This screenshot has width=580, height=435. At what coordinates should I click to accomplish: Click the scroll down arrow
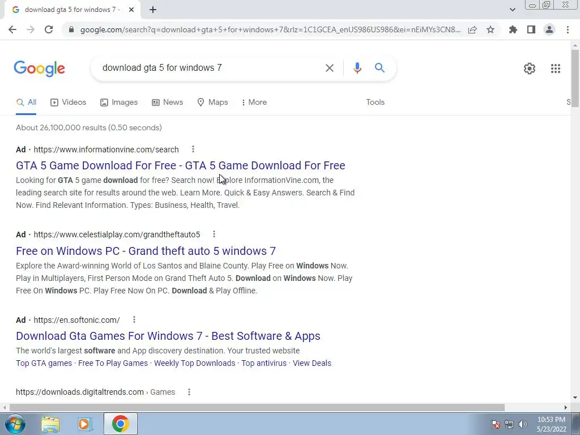click(x=575, y=398)
